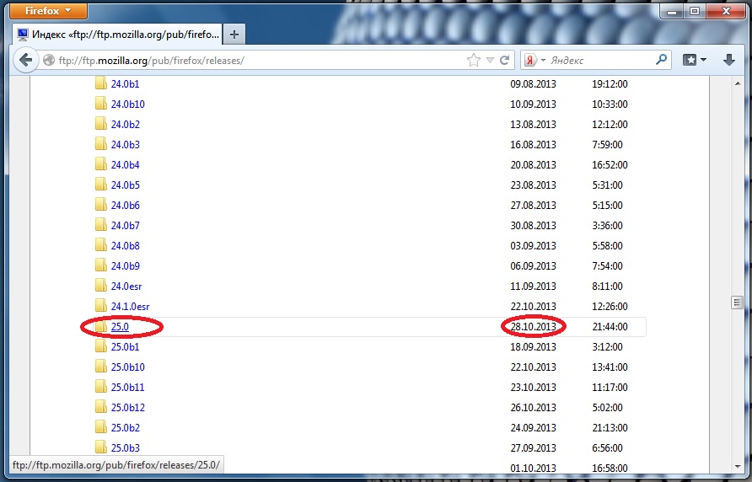Open the 24.1.0esr folder link

pos(130,307)
